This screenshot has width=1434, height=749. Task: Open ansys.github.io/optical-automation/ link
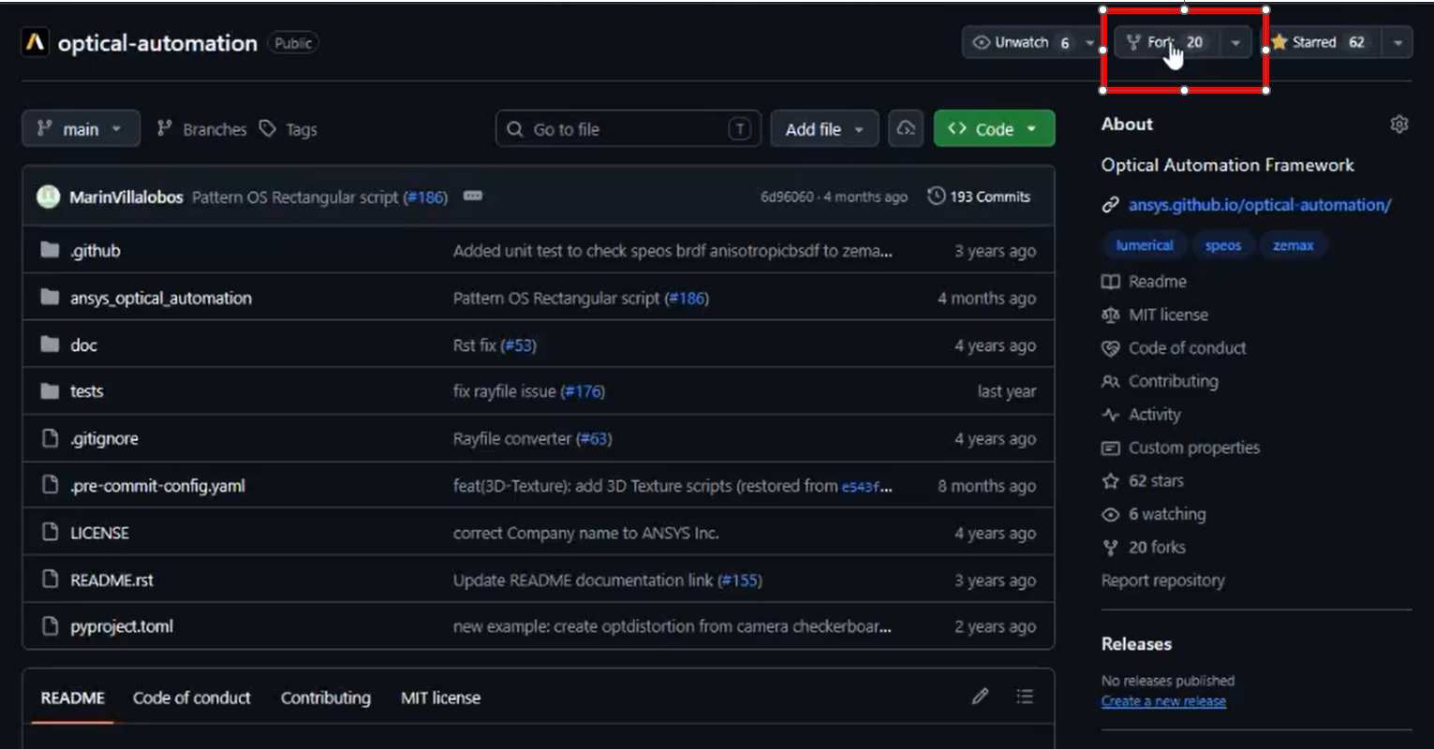(1260, 205)
